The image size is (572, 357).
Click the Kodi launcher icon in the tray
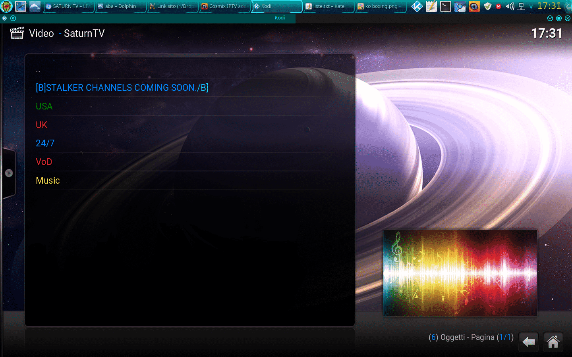point(417,6)
